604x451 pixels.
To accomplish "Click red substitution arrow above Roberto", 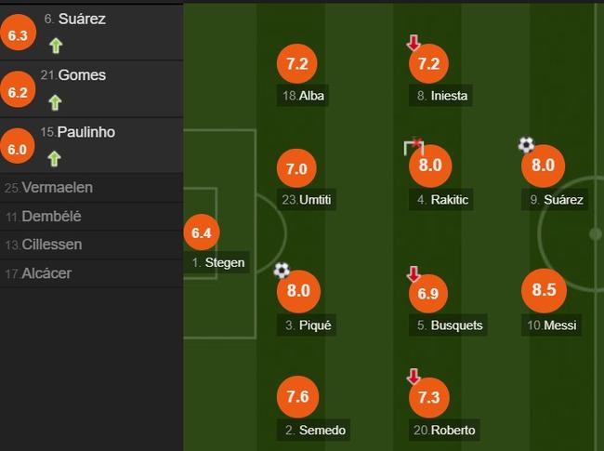I will [x=414, y=377].
